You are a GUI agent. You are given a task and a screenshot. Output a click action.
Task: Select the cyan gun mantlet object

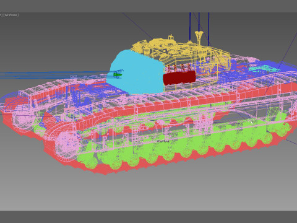[x=136, y=72]
